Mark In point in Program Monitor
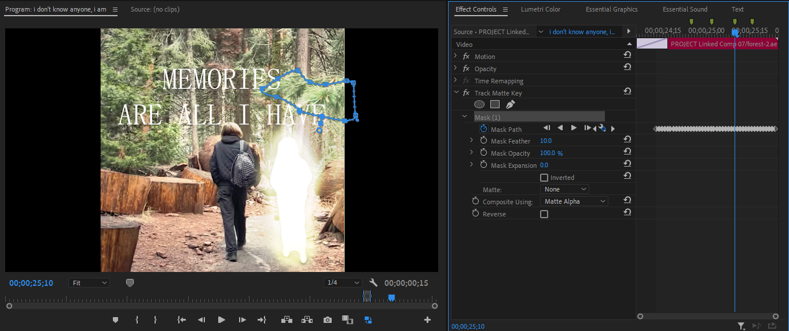Screen dimensions: 789x331 pyautogui.click(x=137, y=319)
